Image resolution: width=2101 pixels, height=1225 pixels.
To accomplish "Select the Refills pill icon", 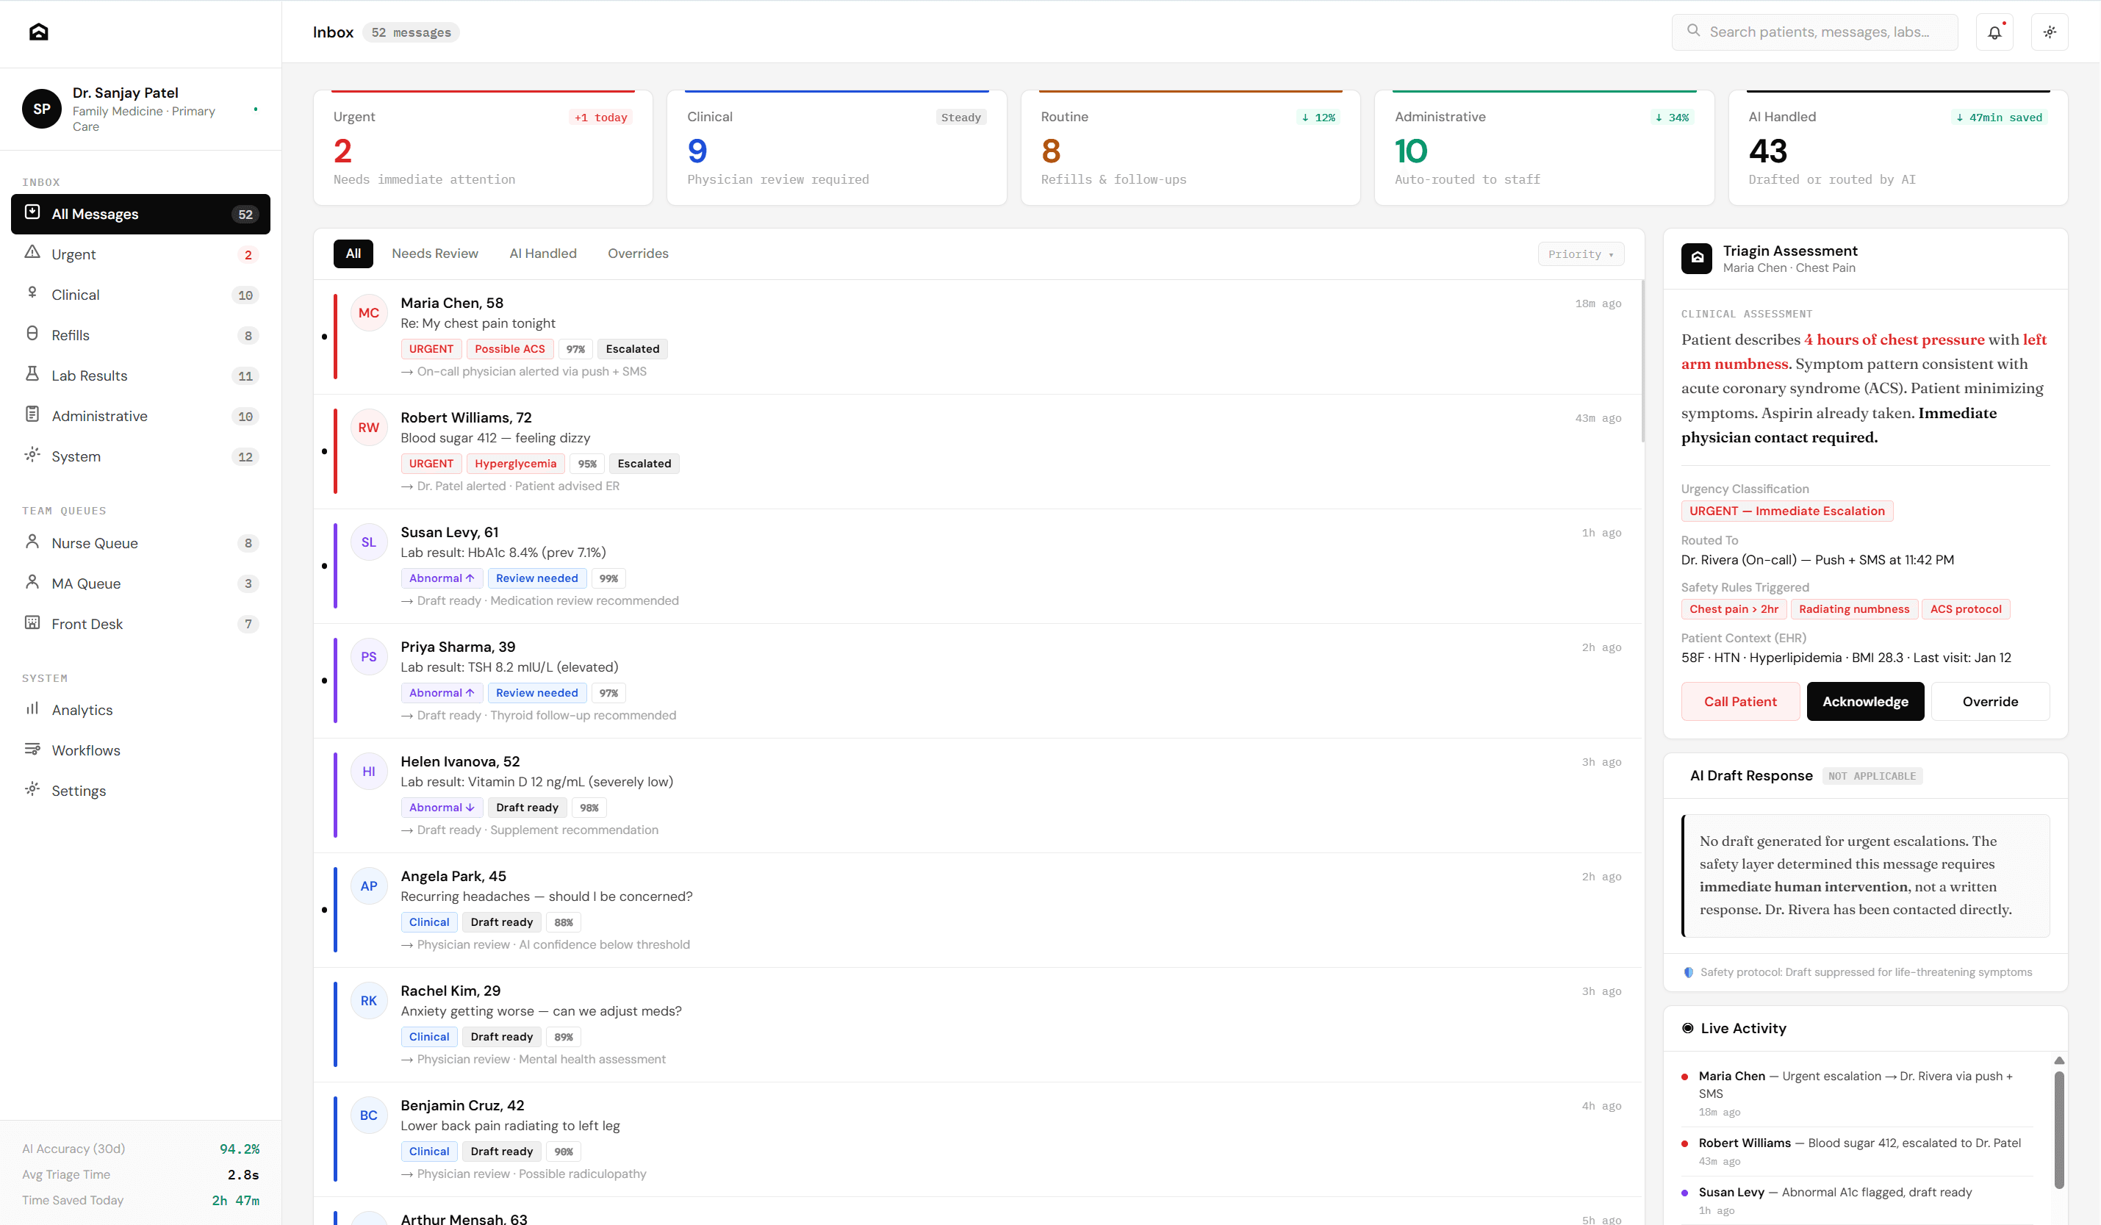I will tap(32, 334).
